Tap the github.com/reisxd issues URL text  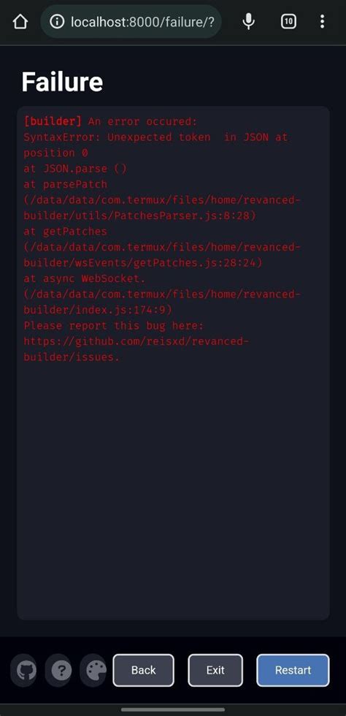(x=137, y=349)
